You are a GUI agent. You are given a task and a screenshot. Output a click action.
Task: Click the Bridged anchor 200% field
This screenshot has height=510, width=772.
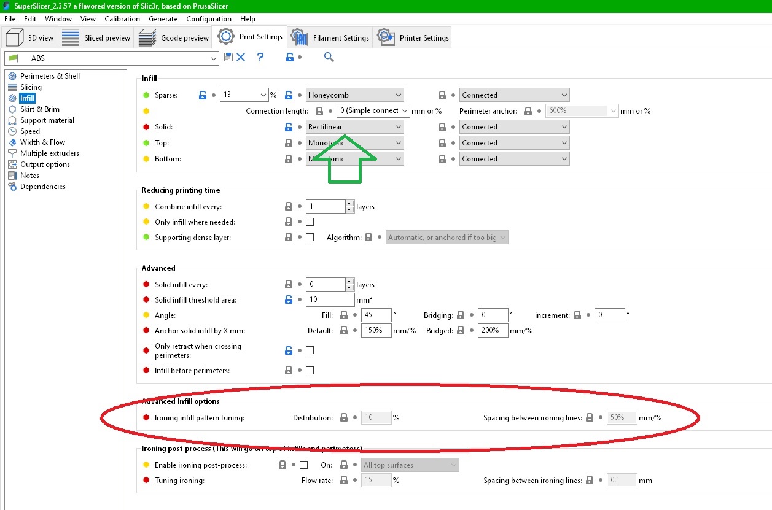coord(493,331)
